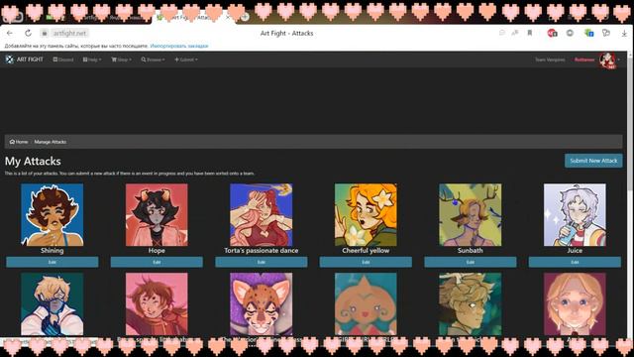The width and height of the screenshot is (634, 357).
Task: Click the Sunbath title text
Action: [471, 251]
